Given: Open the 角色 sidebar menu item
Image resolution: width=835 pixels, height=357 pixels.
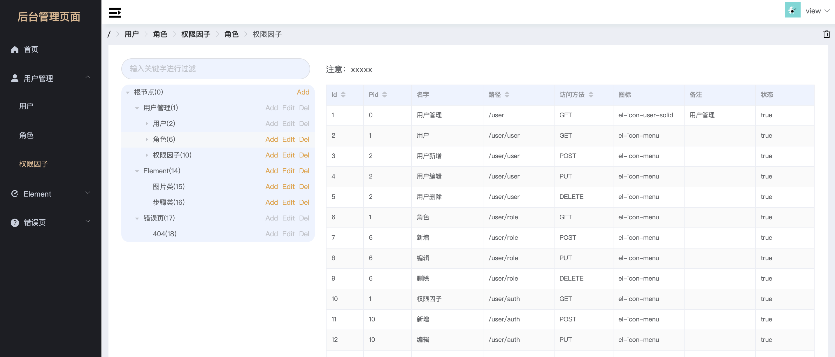Looking at the screenshot, I should (x=26, y=135).
